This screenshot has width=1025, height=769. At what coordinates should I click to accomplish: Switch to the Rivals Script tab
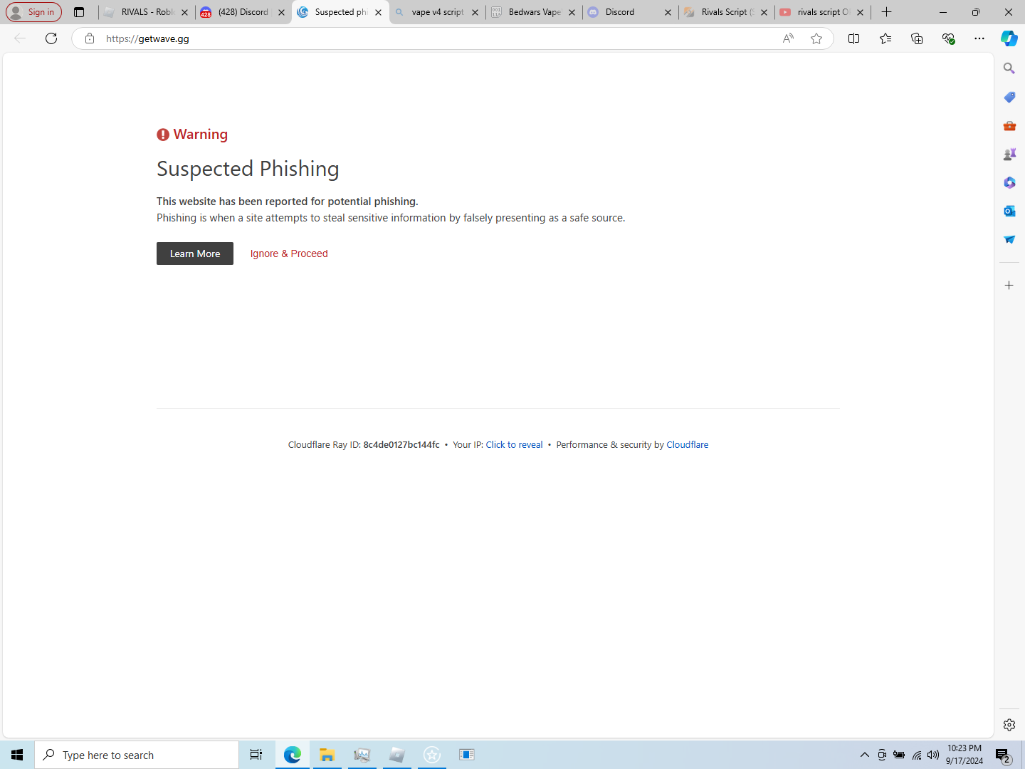click(727, 12)
